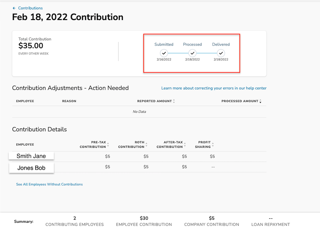
Task: Click the Delivered date label 2/18/2022
Action: (221, 59)
